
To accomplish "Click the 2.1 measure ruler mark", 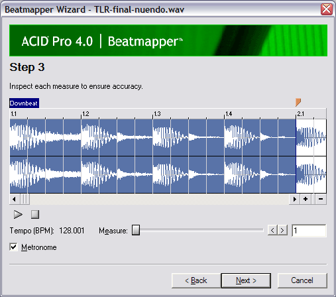I will coord(300,114).
